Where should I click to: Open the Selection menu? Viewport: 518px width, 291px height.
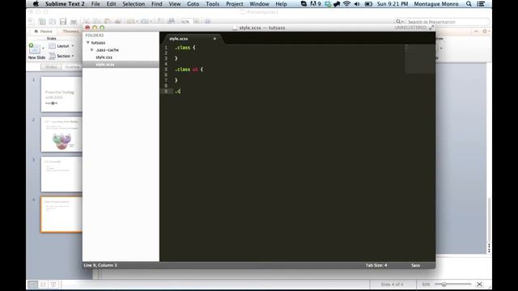[x=134, y=4]
